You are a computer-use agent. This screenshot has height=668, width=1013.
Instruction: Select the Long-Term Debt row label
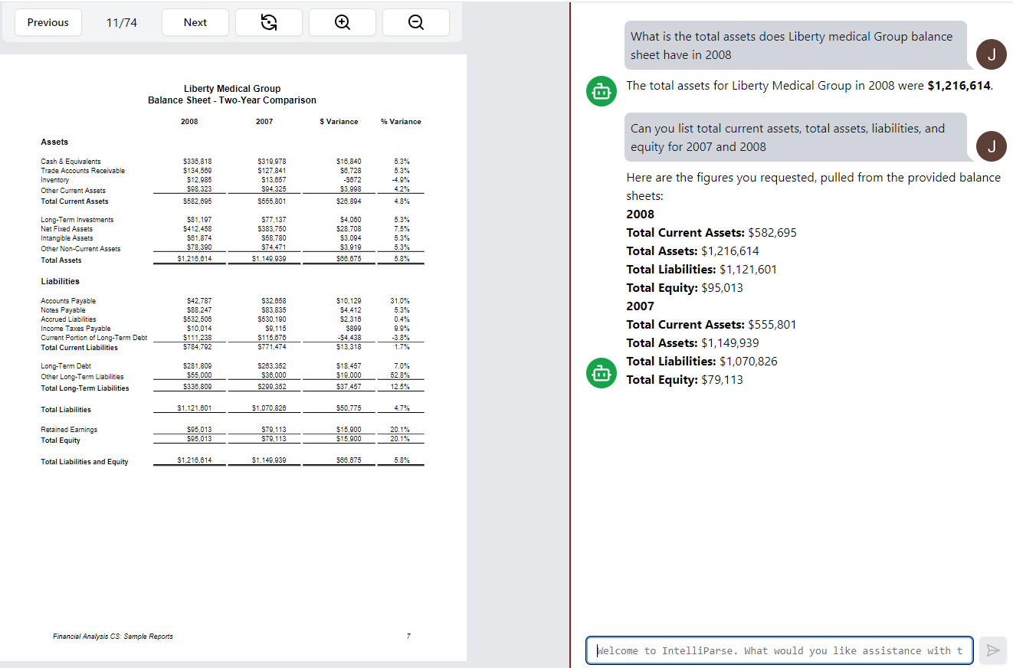(x=66, y=366)
